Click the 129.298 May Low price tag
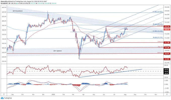This screenshot has width=171, height=100. [x=167, y=48]
